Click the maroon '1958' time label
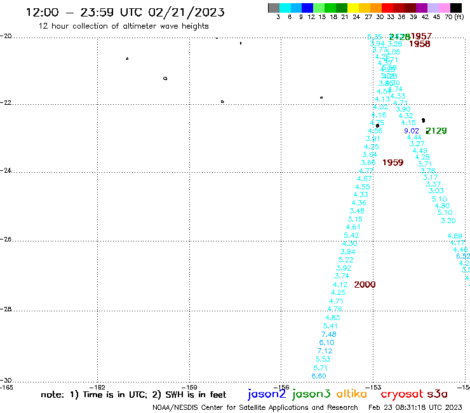470x413 pixels. coord(420,44)
